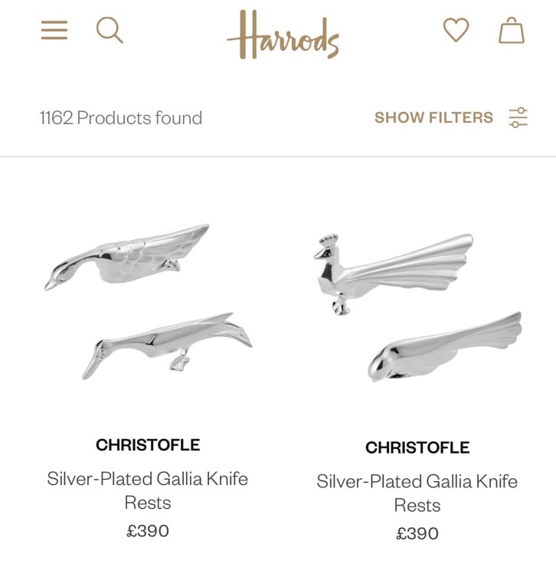Click the right product £390 price
Image resolution: width=556 pixels, height=580 pixels.
click(x=417, y=534)
